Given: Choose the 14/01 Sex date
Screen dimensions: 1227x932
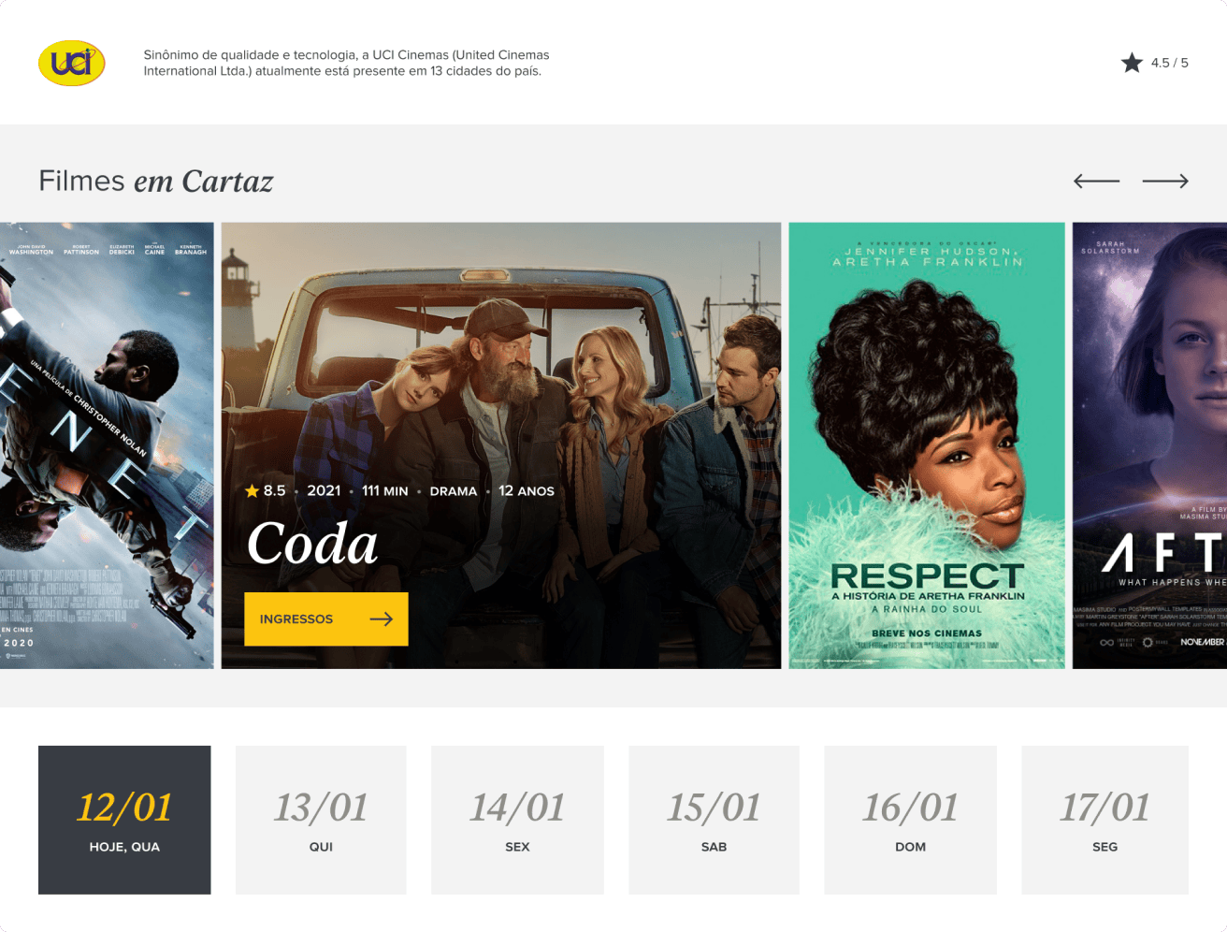Looking at the screenshot, I should 517,820.
